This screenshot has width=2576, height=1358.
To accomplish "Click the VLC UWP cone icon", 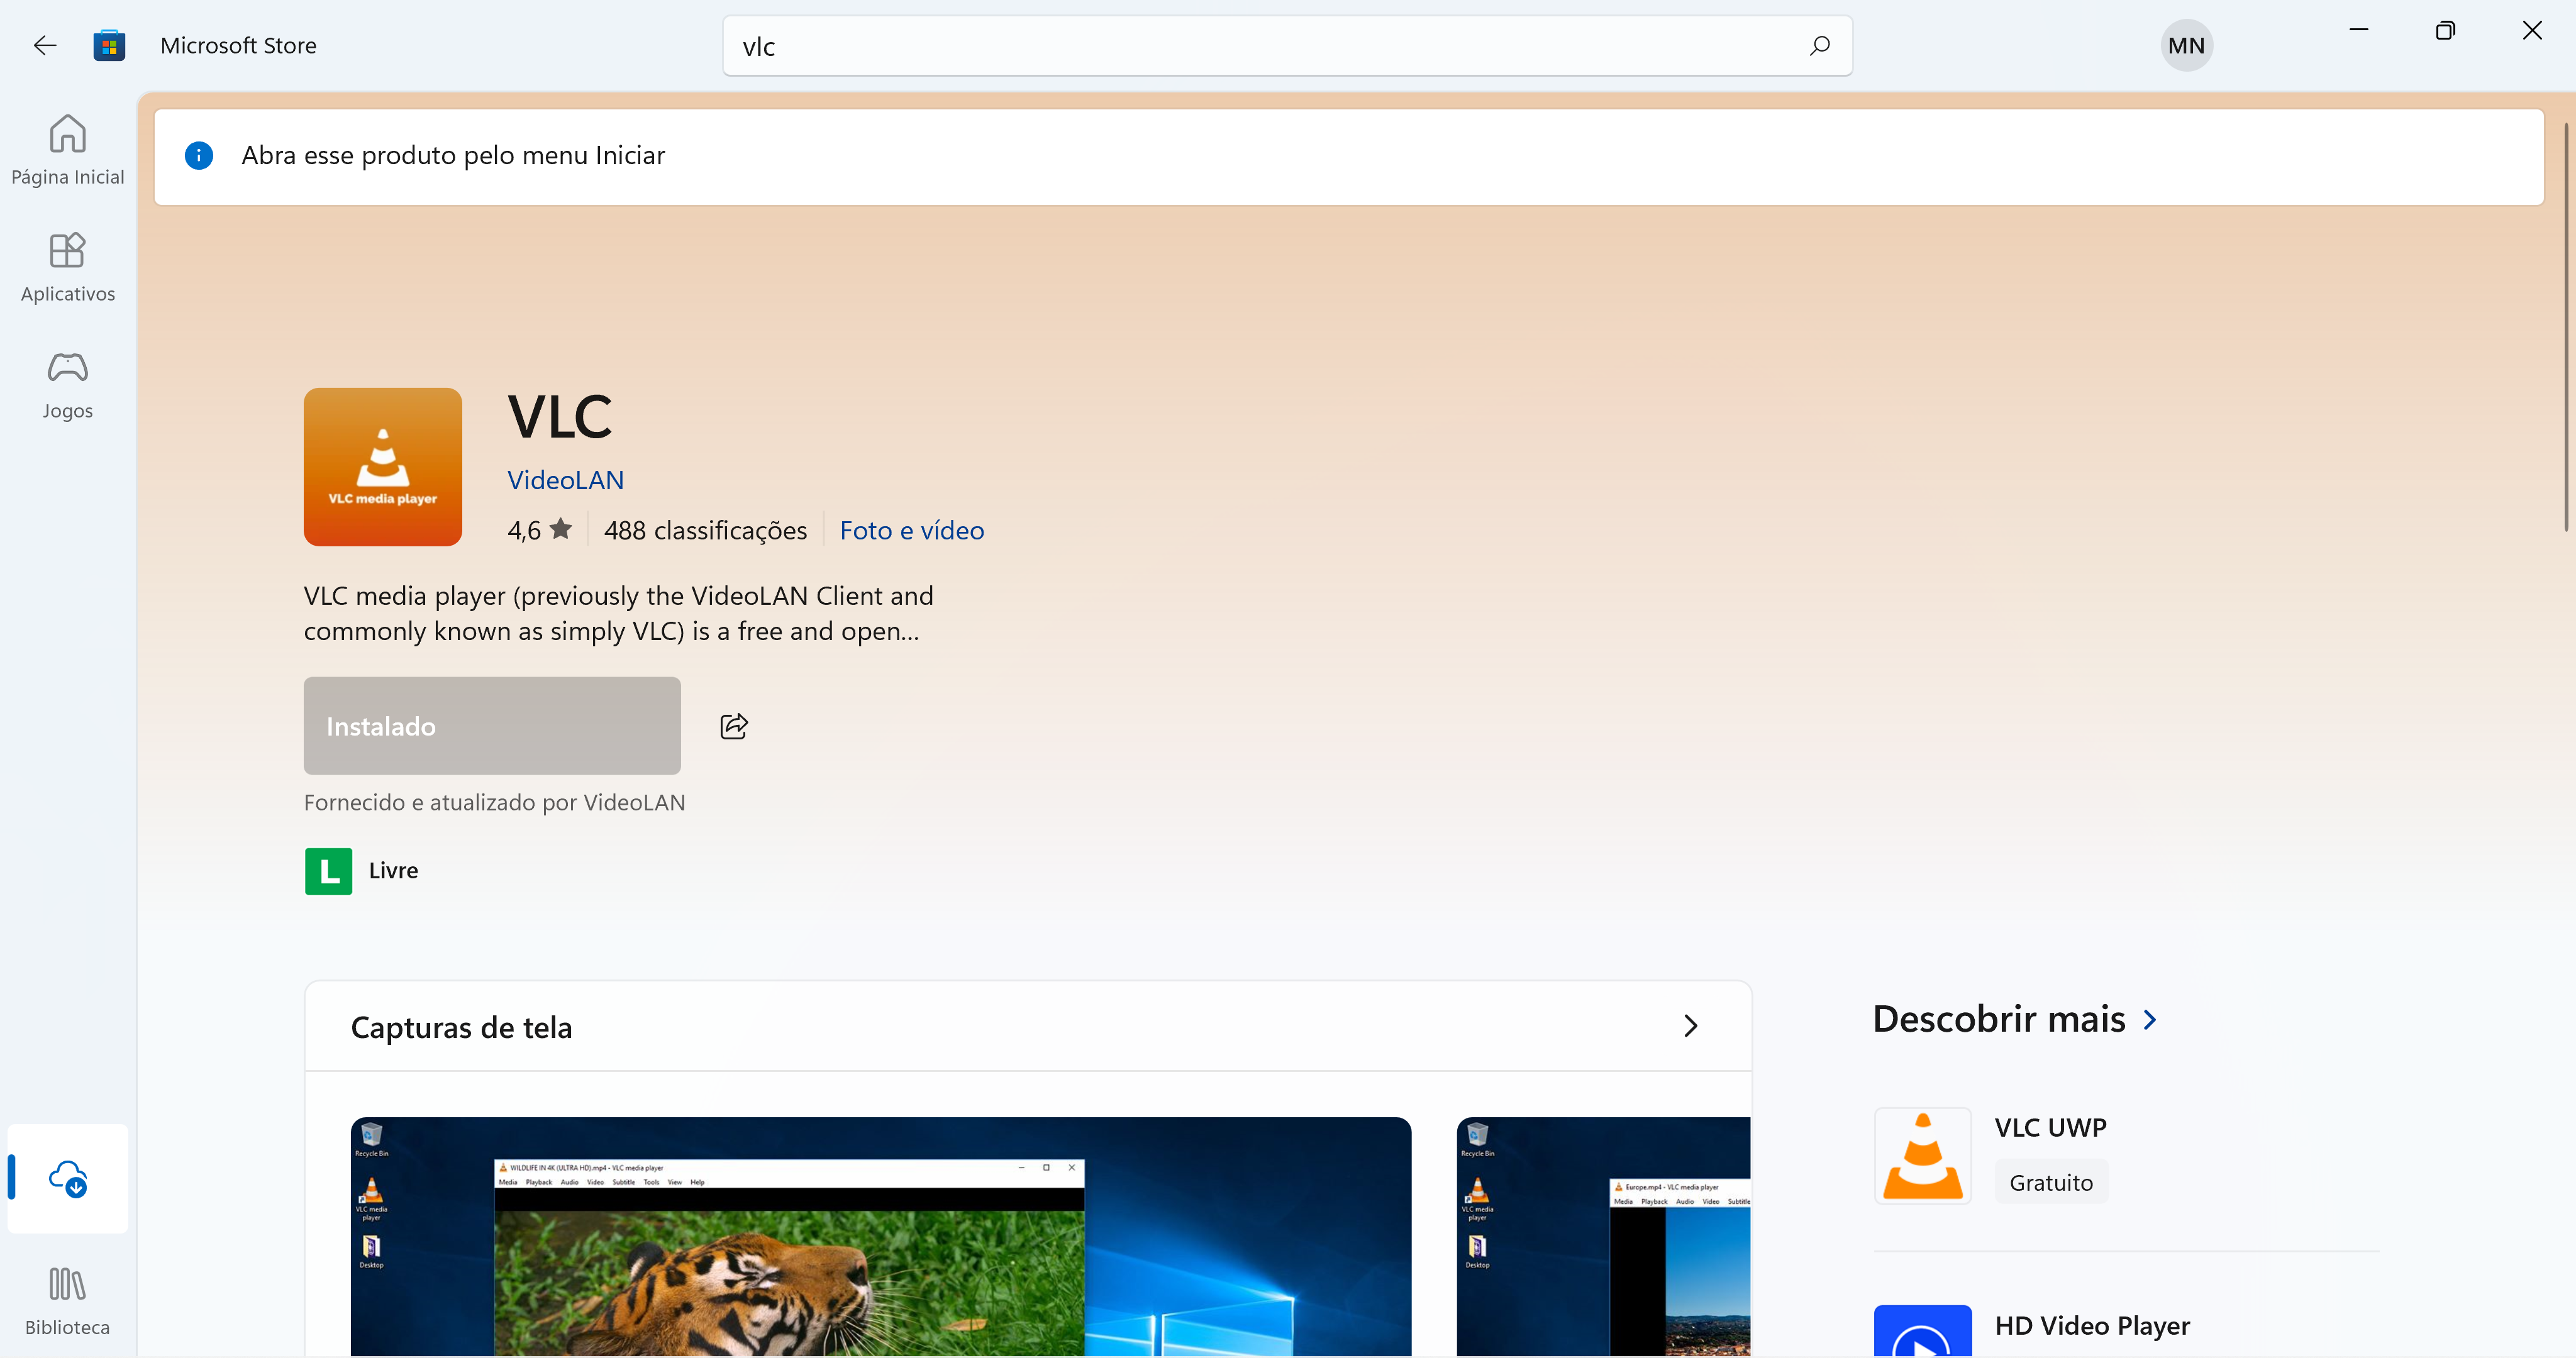I will tap(1923, 1156).
